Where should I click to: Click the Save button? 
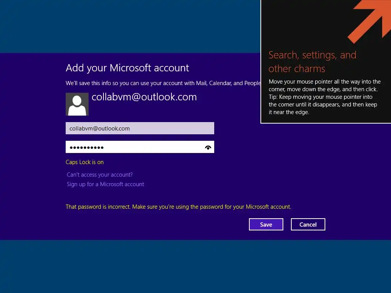click(x=266, y=224)
